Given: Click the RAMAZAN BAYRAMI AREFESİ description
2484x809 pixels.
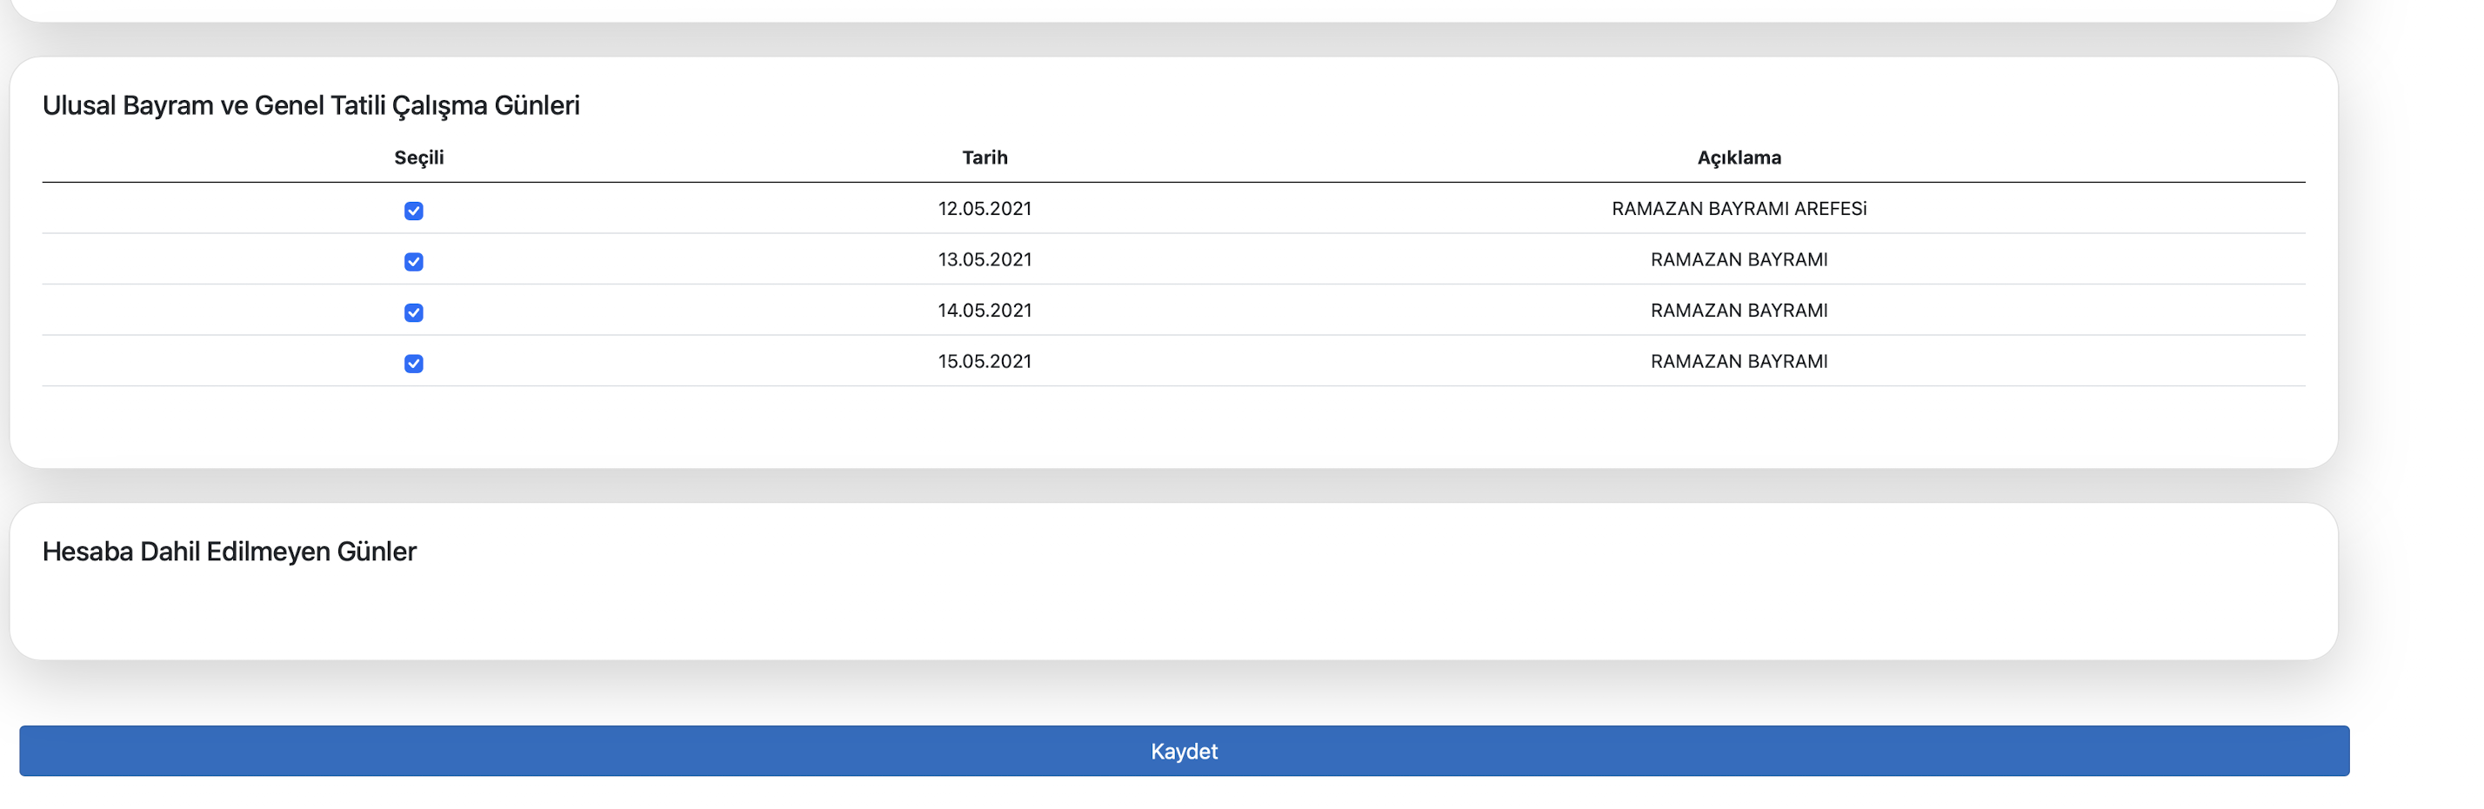Looking at the screenshot, I should (1739, 210).
